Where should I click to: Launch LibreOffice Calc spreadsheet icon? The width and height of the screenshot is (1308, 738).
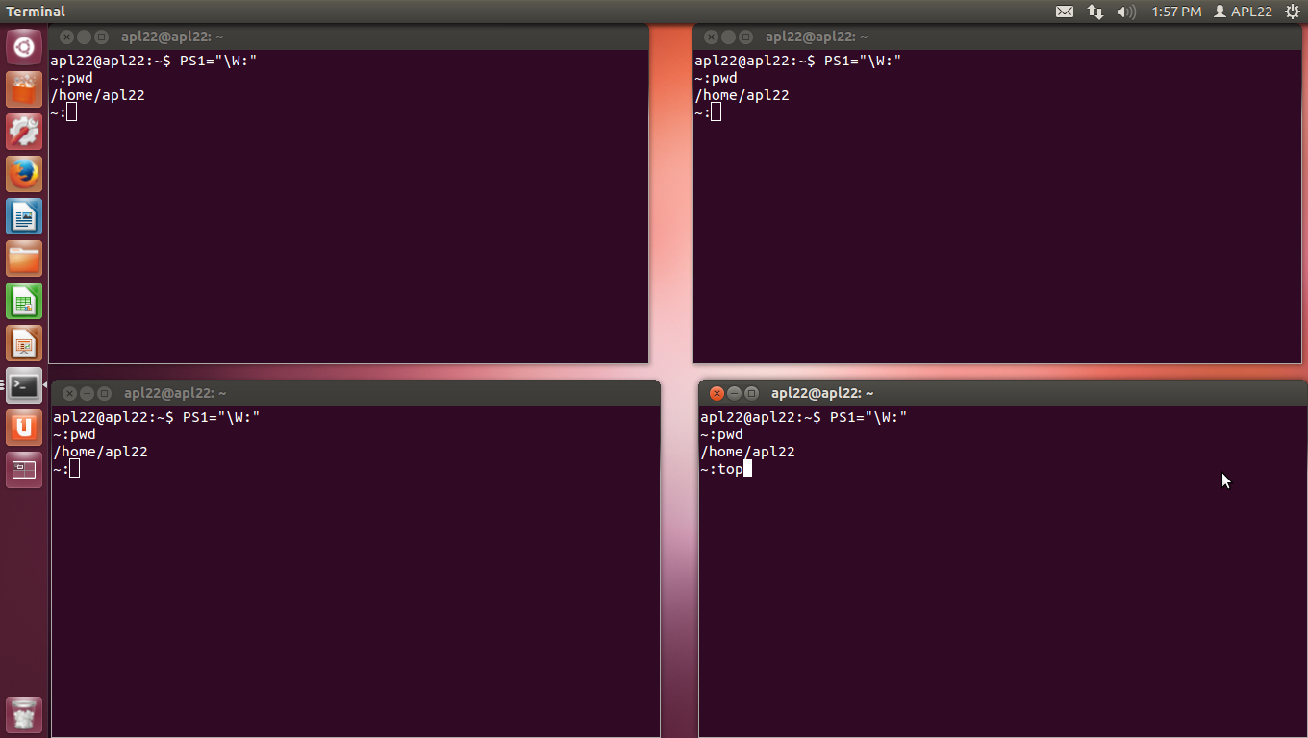tap(24, 301)
